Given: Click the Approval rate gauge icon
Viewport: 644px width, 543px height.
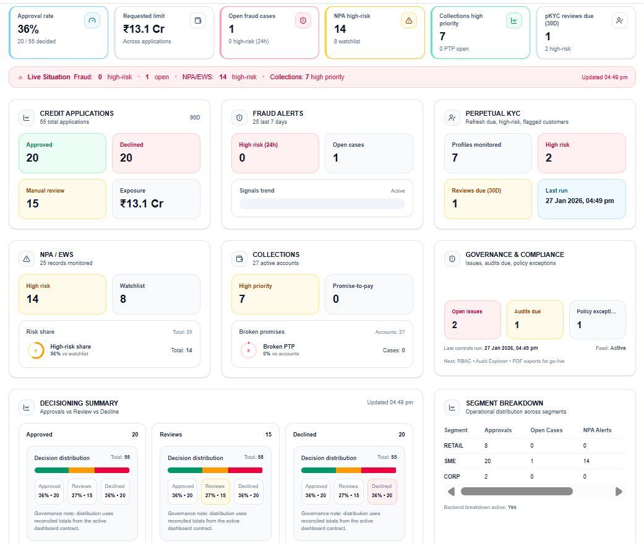Looking at the screenshot, I should click(92, 20).
